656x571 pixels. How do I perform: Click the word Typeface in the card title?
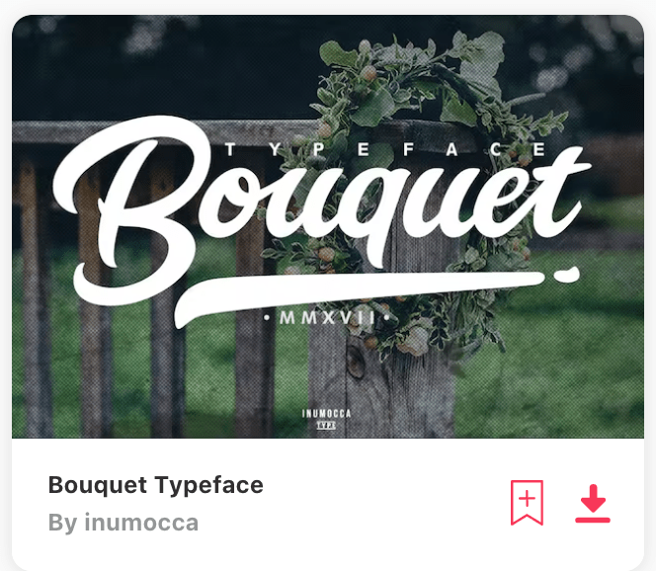point(209,486)
